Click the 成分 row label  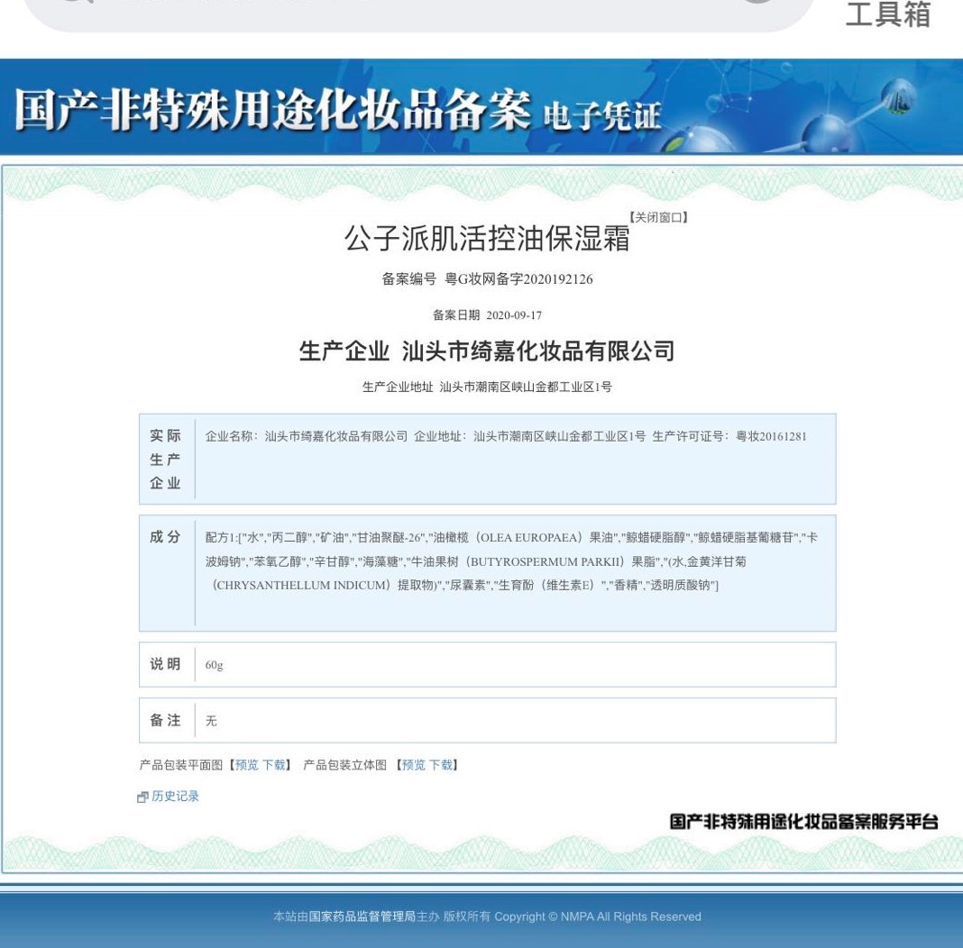click(x=165, y=537)
